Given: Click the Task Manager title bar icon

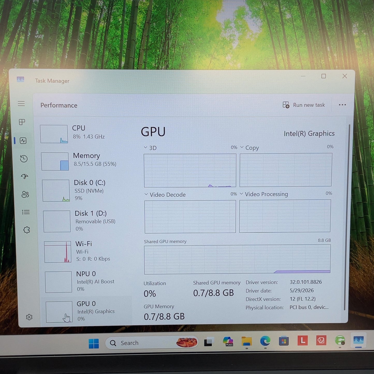Looking at the screenshot, I should tap(20, 79).
